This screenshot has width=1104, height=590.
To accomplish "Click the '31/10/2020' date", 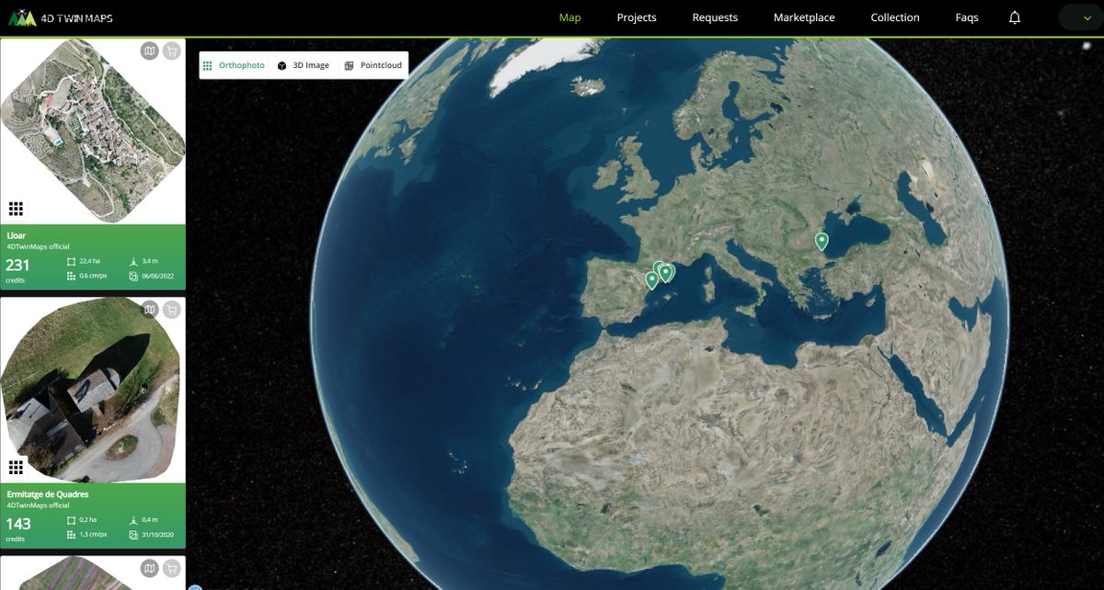I will pos(157,534).
